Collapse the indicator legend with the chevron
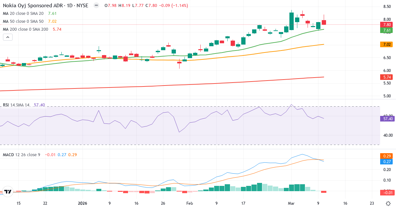The image size is (396, 208). pos(7,37)
